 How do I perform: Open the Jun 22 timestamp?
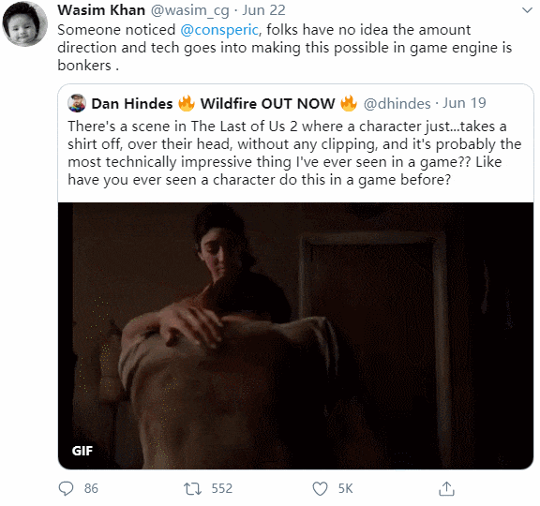(263, 10)
